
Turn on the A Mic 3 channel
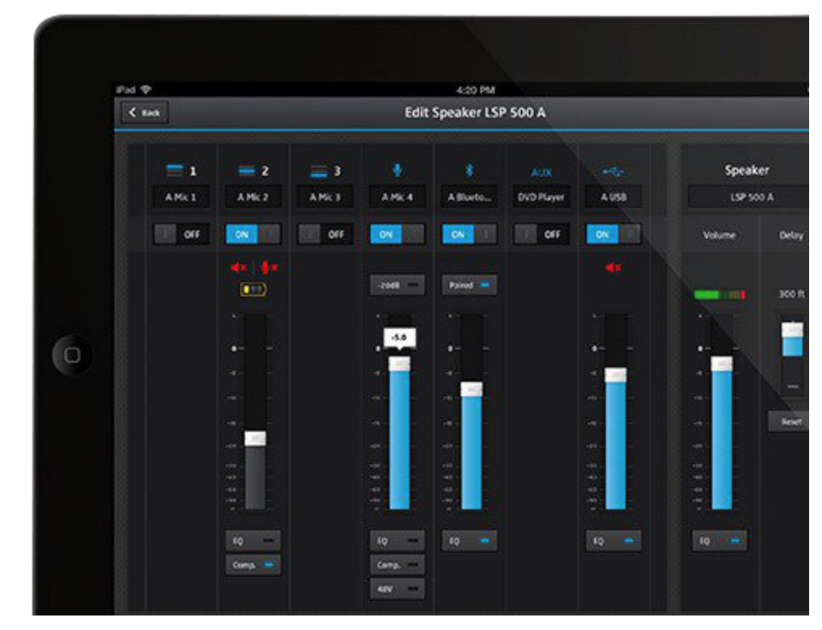coord(326,234)
